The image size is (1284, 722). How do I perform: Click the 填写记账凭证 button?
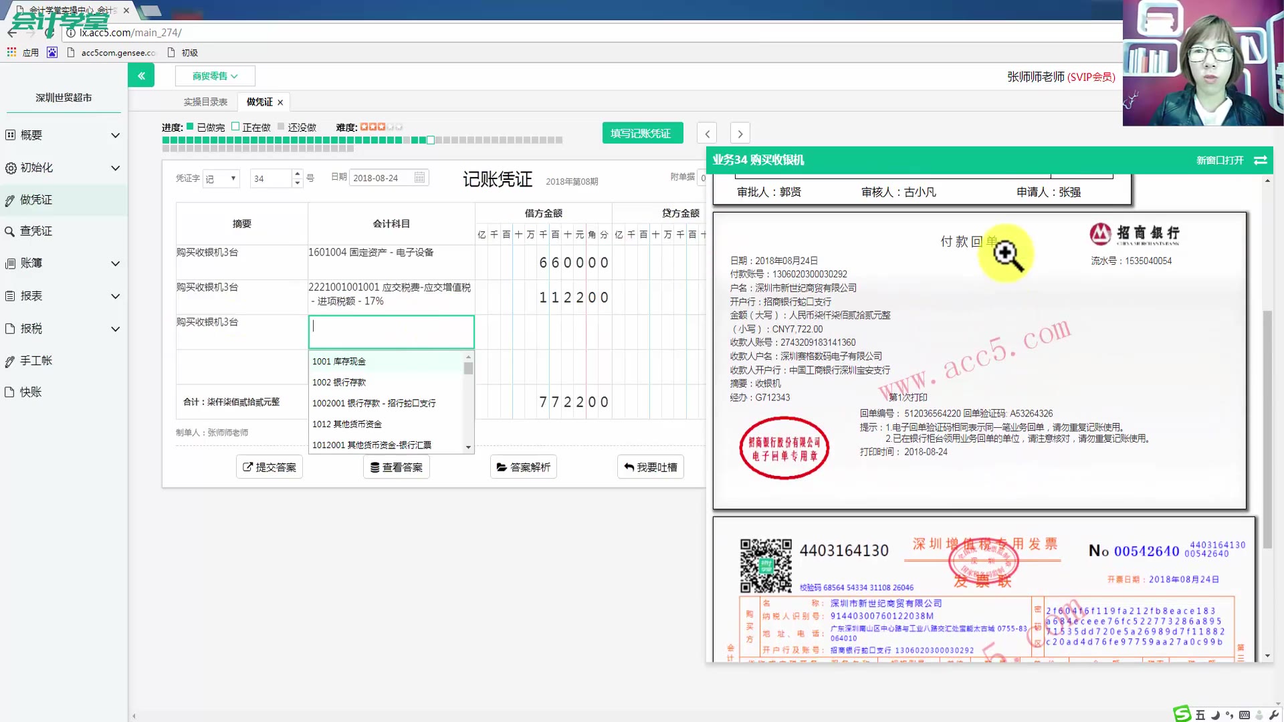point(641,133)
